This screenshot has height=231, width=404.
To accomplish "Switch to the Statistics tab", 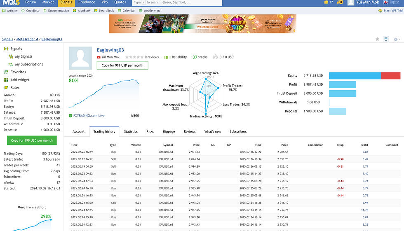I will pos(131,131).
